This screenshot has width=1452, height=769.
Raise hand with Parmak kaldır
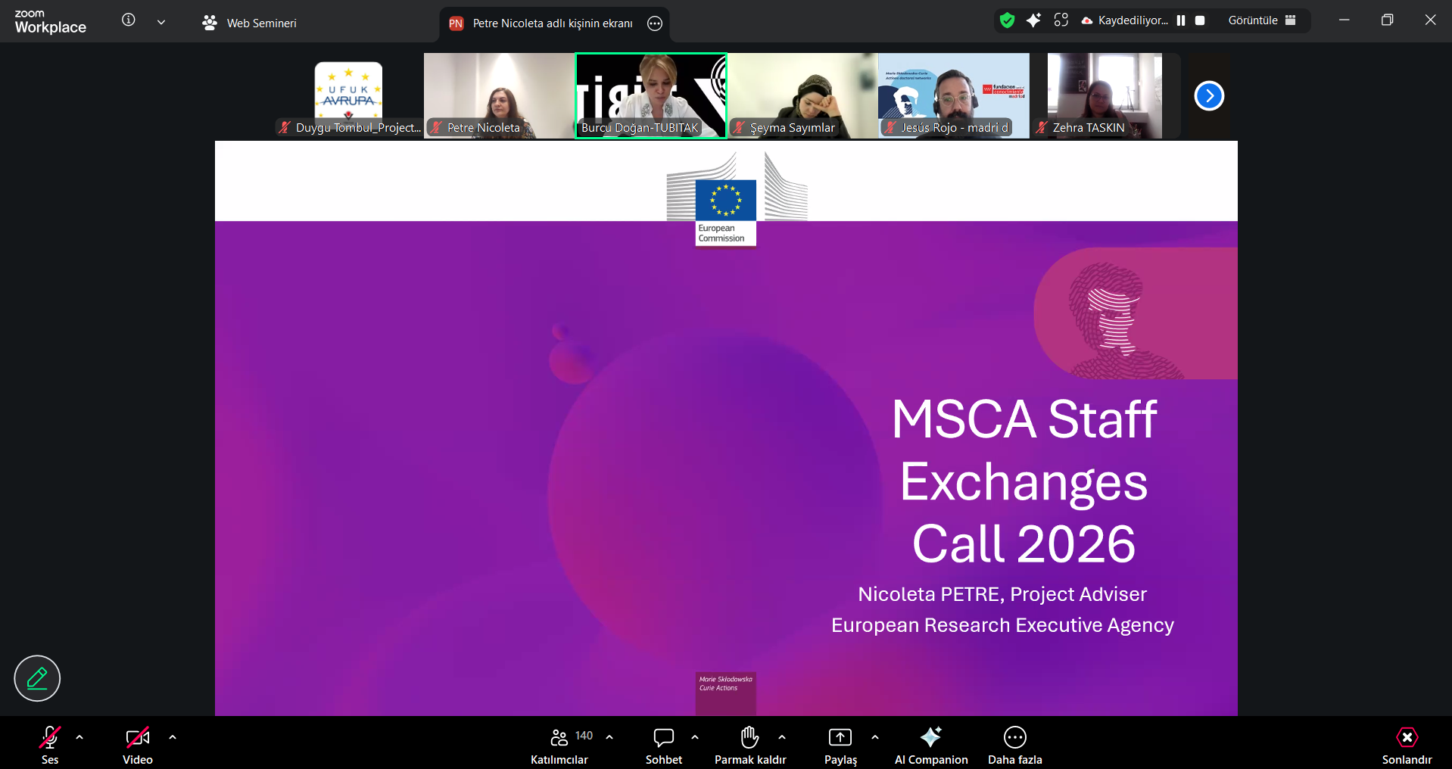point(749,744)
